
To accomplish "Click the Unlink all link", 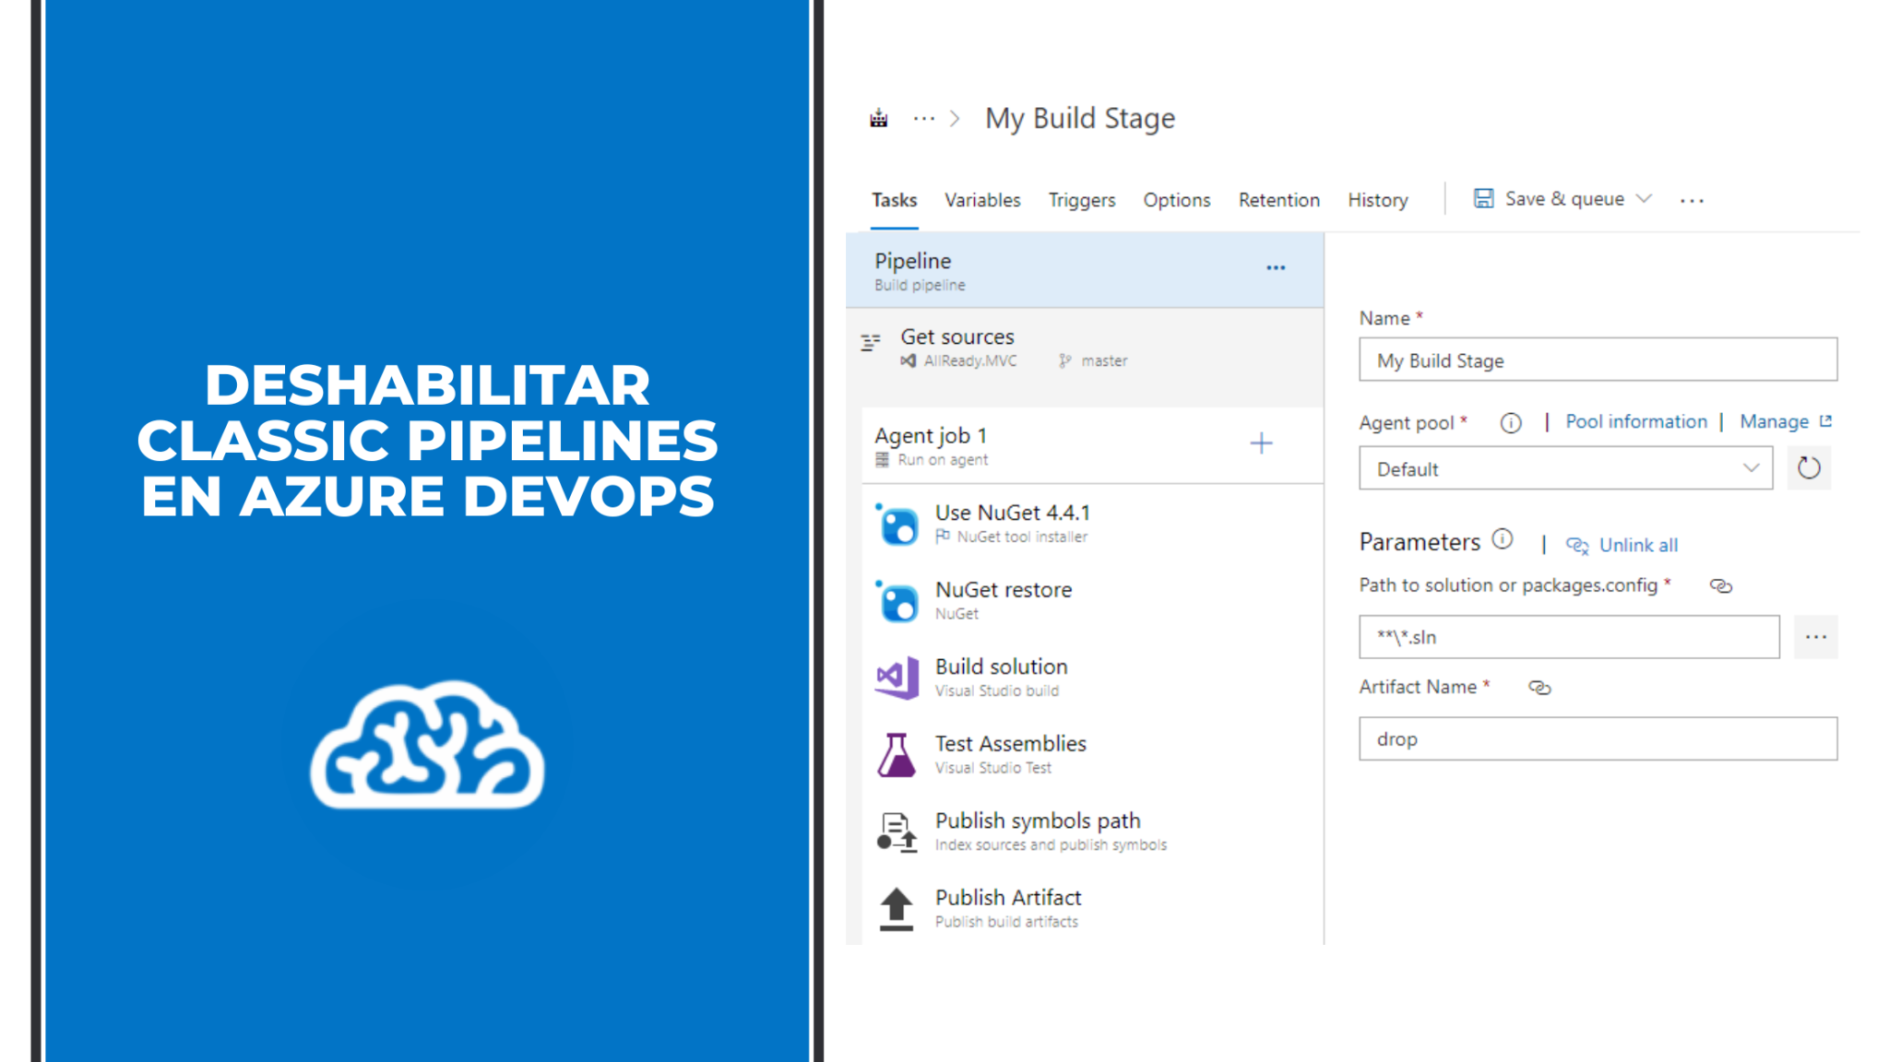I will pyautogui.click(x=1638, y=545).
